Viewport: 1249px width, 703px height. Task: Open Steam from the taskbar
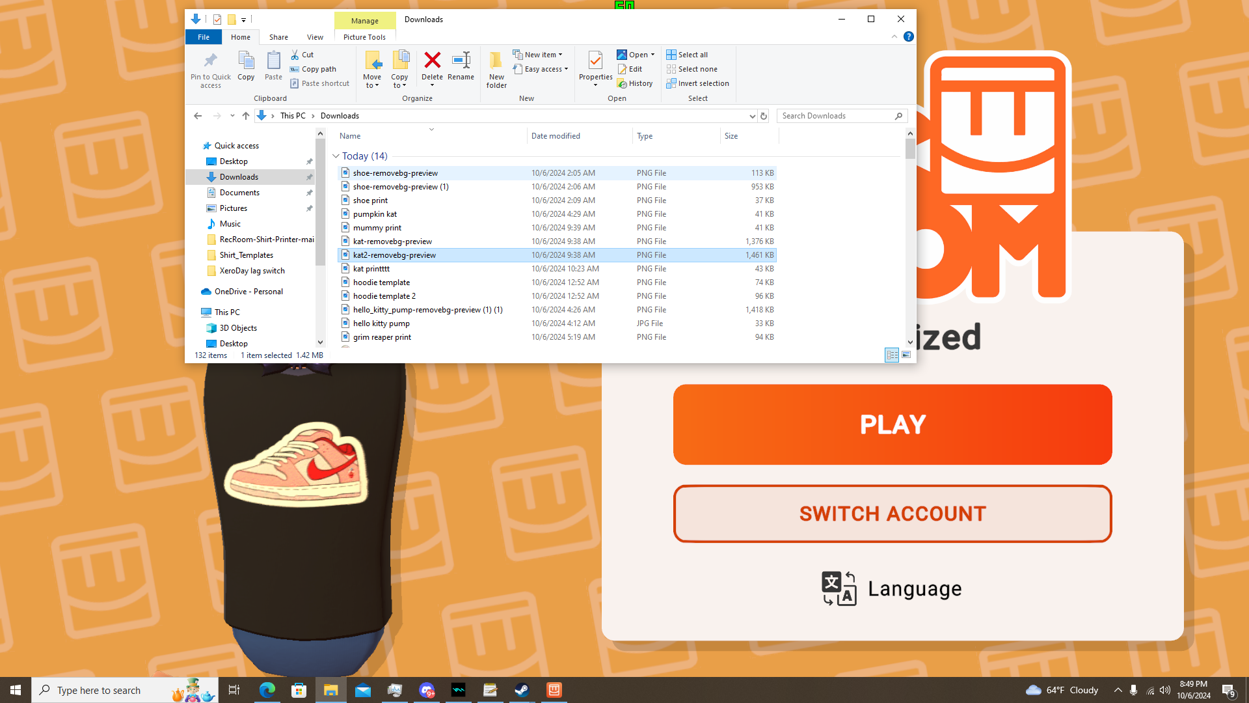tap(522, 690)
